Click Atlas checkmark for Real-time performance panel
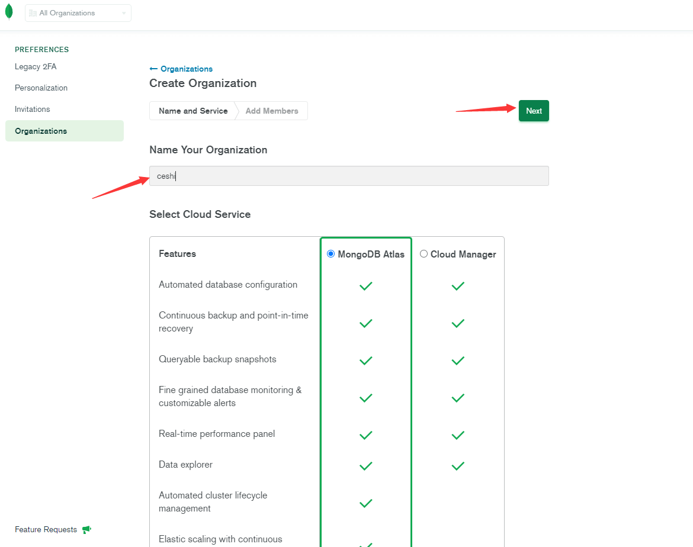Screen dimensions: 693x547 click(366, 435)
